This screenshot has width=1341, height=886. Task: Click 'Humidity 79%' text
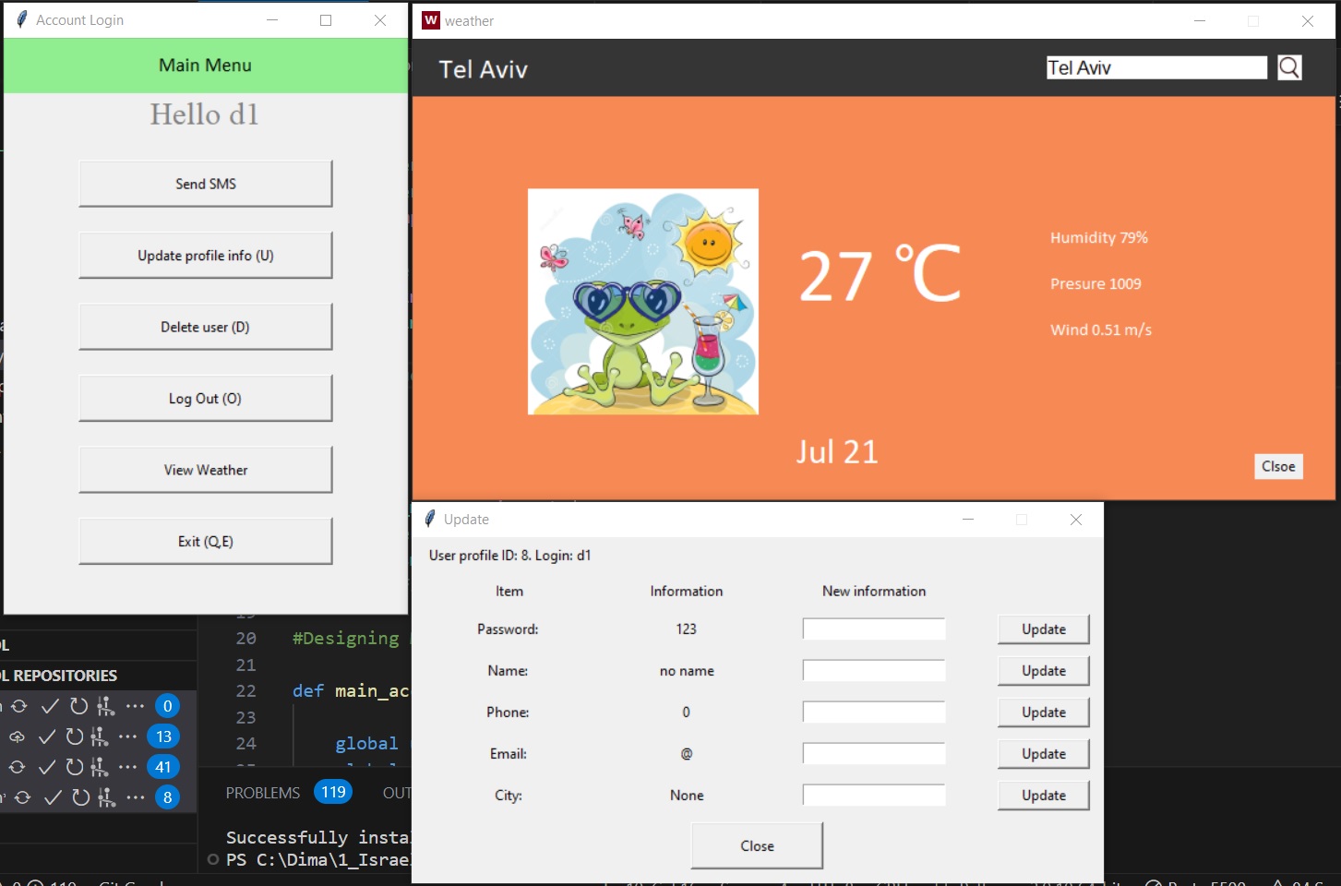coord(1099,238)
